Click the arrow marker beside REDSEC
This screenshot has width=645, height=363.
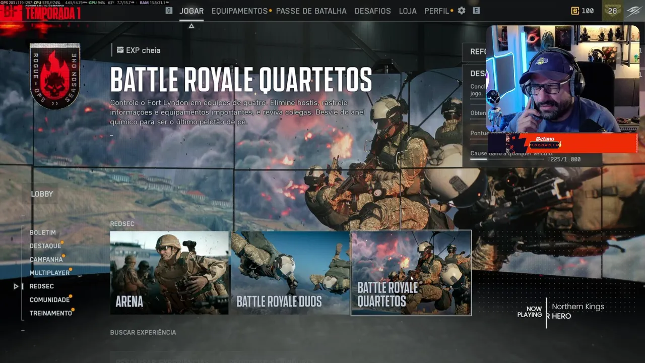point(16,286)
